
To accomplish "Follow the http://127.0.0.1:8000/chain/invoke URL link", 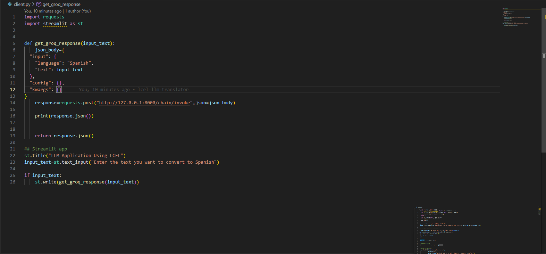I will pos(144,103).
